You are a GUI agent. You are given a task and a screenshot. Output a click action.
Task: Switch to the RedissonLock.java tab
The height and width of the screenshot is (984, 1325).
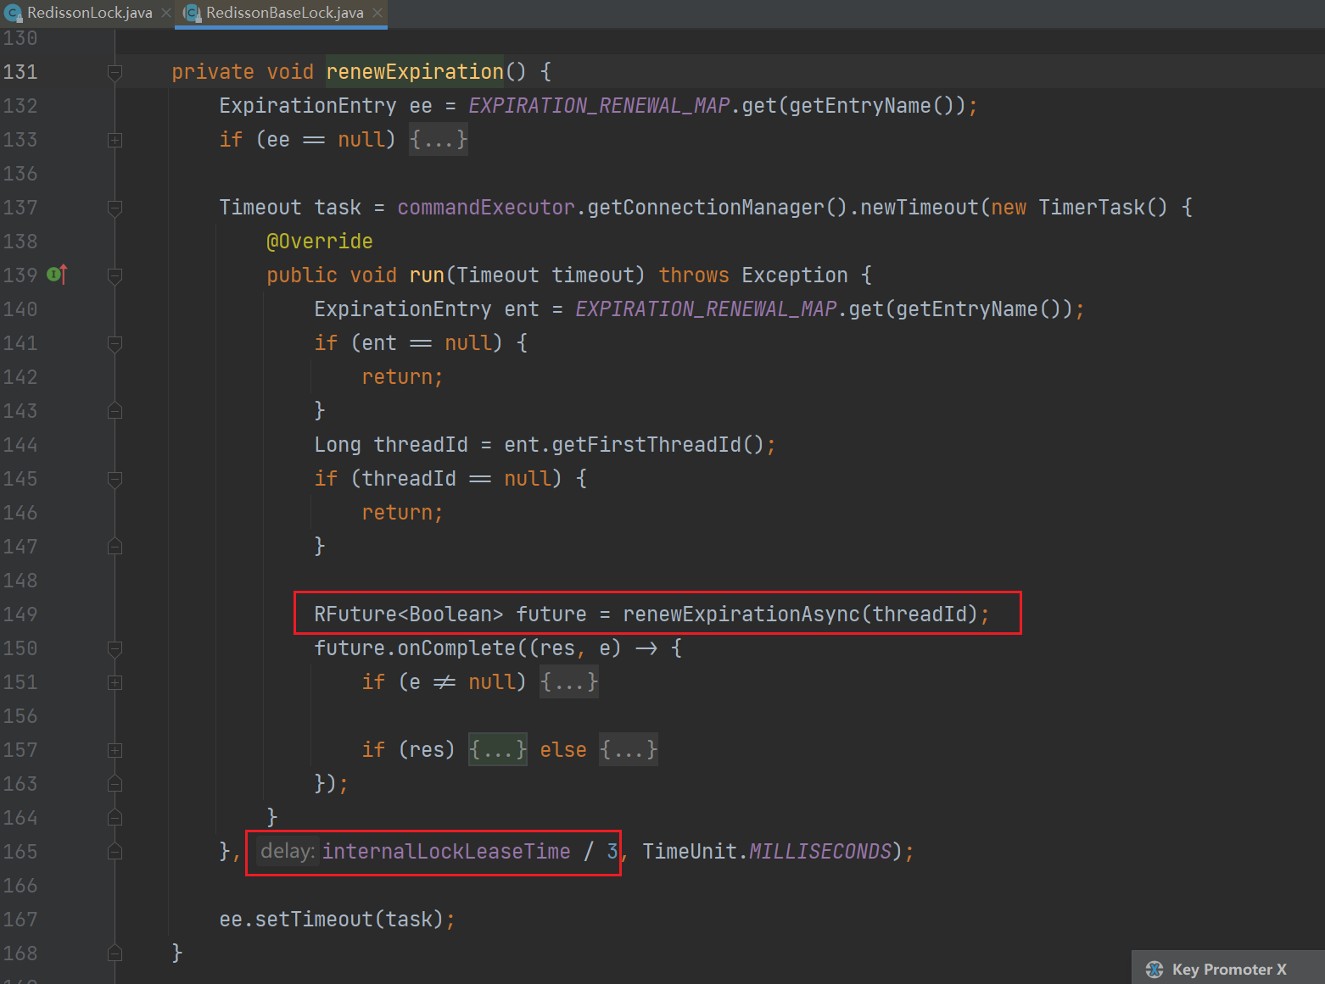point(89,13)
